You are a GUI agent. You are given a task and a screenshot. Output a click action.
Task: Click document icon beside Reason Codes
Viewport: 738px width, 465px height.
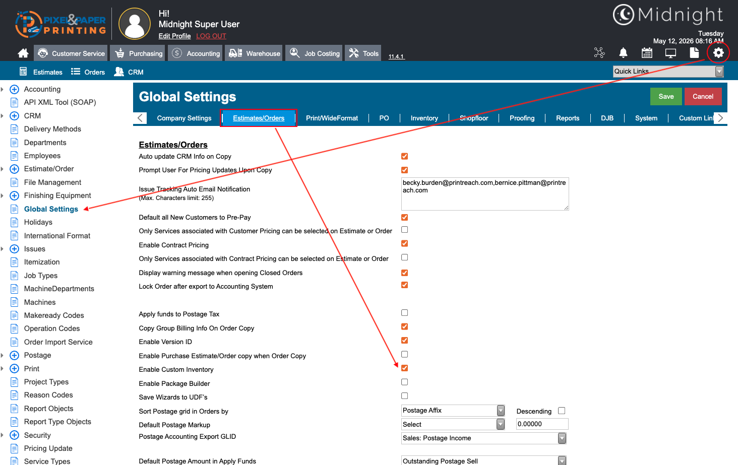[x=14, y=395]
